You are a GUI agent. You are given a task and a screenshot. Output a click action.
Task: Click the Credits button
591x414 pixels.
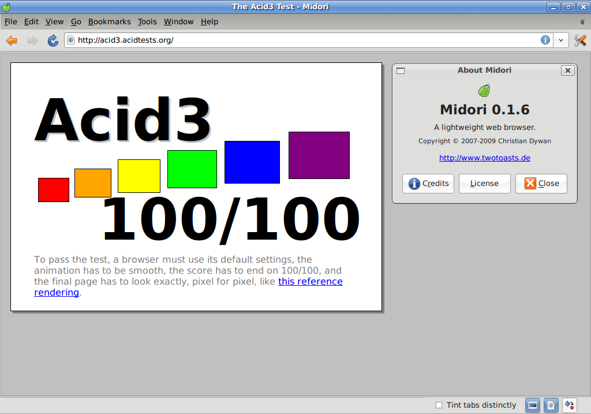[428, 184]
